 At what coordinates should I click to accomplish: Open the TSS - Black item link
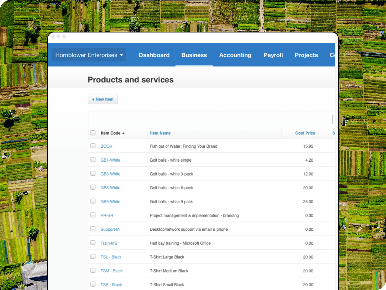click(x=111, y=285)
